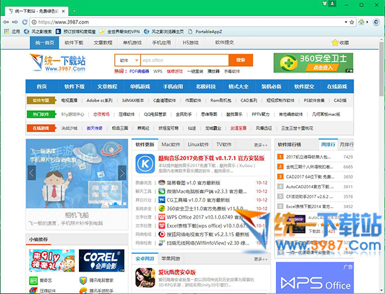The image size is (385, 294).
Task: Click the 风之影搜索 bookmark
Action: 38,31
